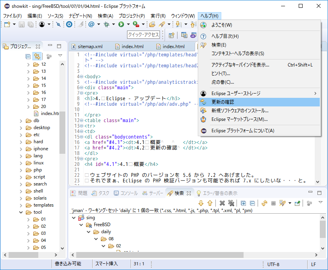Click the flashlight Search icon in toolbar
Screen dimensions: 328x270
coord(162,25)
